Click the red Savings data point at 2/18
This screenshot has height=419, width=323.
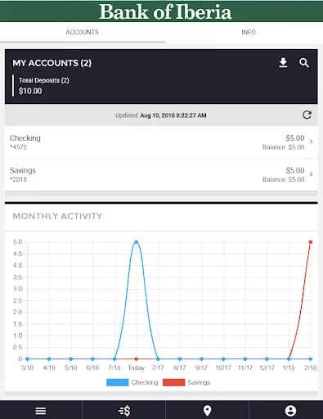(x=311, y=242)
